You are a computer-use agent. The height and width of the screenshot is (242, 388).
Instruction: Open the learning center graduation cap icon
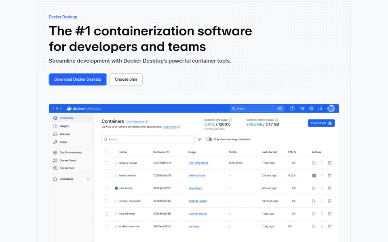(x=302, y=108)
